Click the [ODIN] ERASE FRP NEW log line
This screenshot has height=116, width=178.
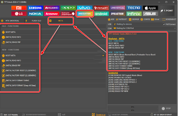118,91
